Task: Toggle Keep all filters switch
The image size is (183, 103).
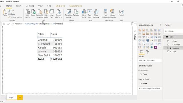Action: pyautogui.click(x=145, y=84)
